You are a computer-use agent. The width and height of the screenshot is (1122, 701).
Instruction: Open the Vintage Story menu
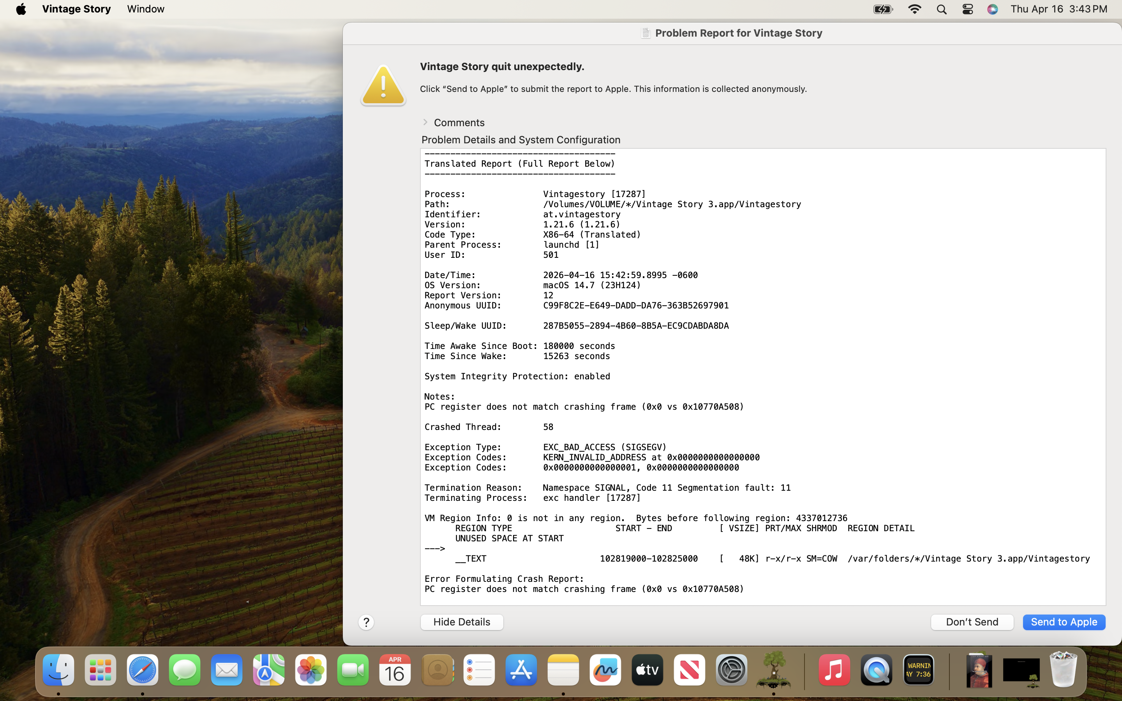(76, 9)
